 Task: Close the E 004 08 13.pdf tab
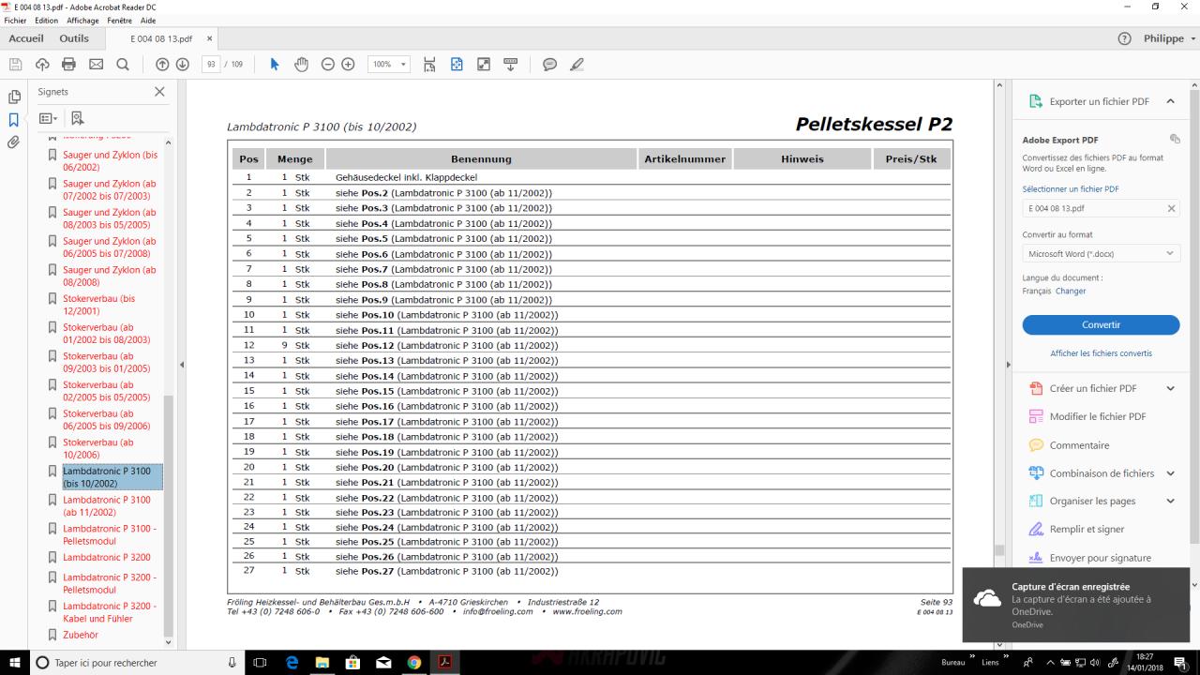coord(210,38)
